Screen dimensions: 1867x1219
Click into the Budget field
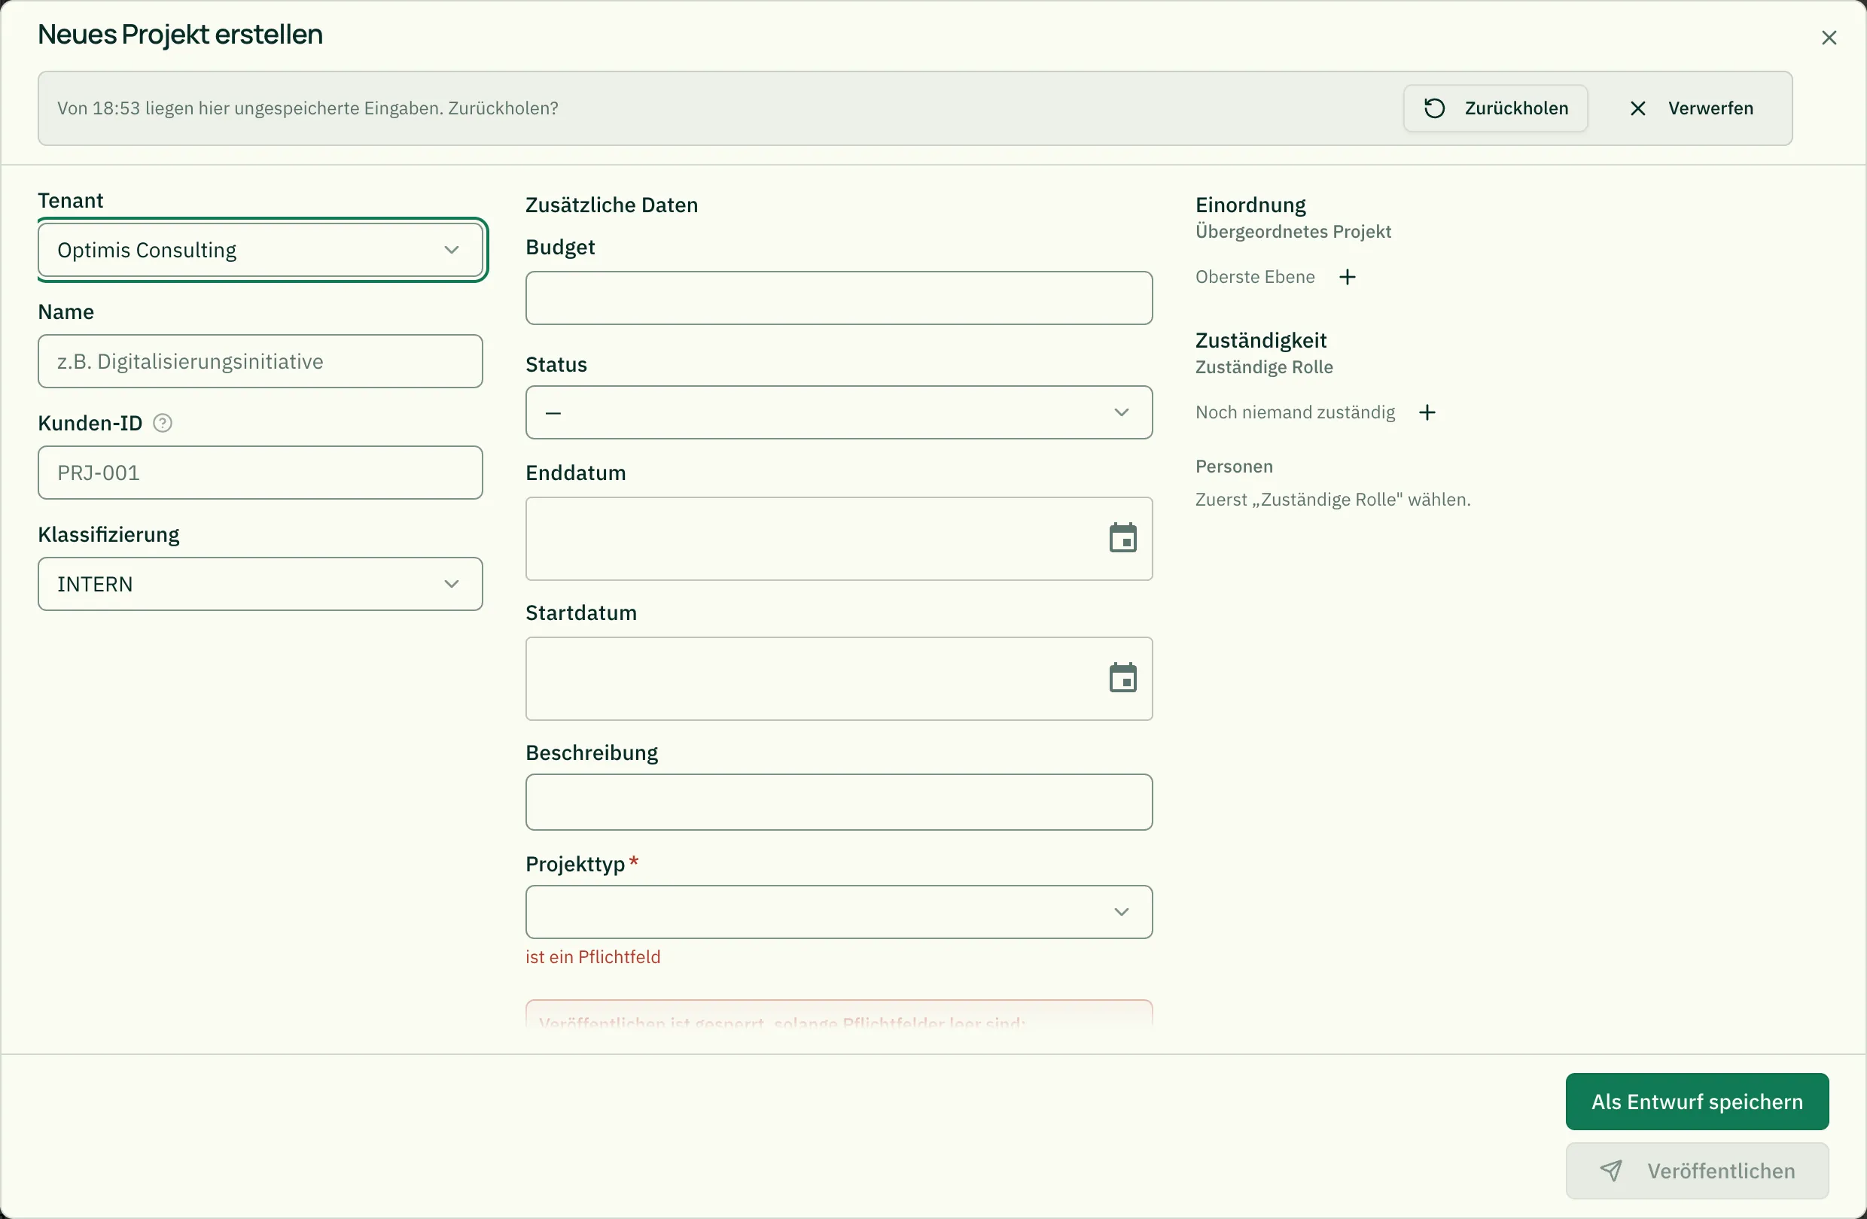click(839, 298)
